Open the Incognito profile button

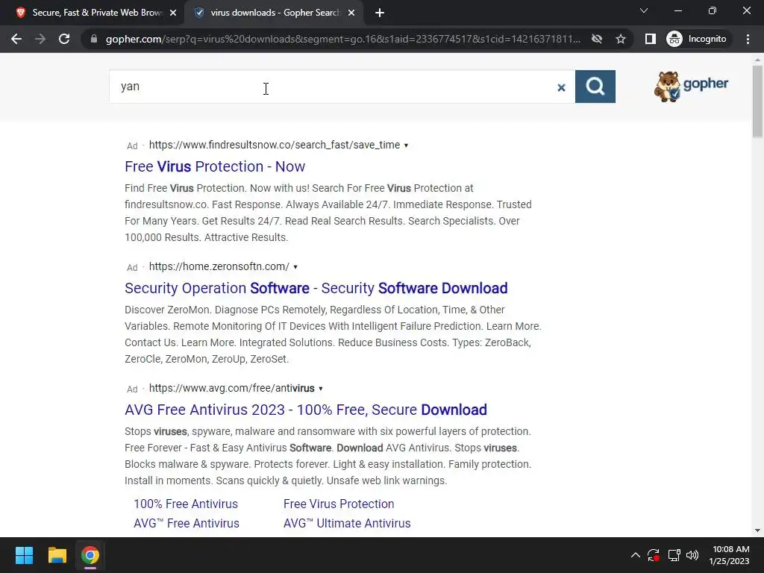(x=697, y=39)
